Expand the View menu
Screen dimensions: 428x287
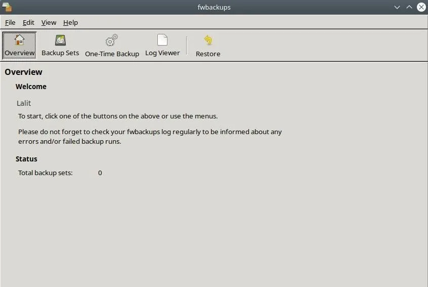click(49, 22)
